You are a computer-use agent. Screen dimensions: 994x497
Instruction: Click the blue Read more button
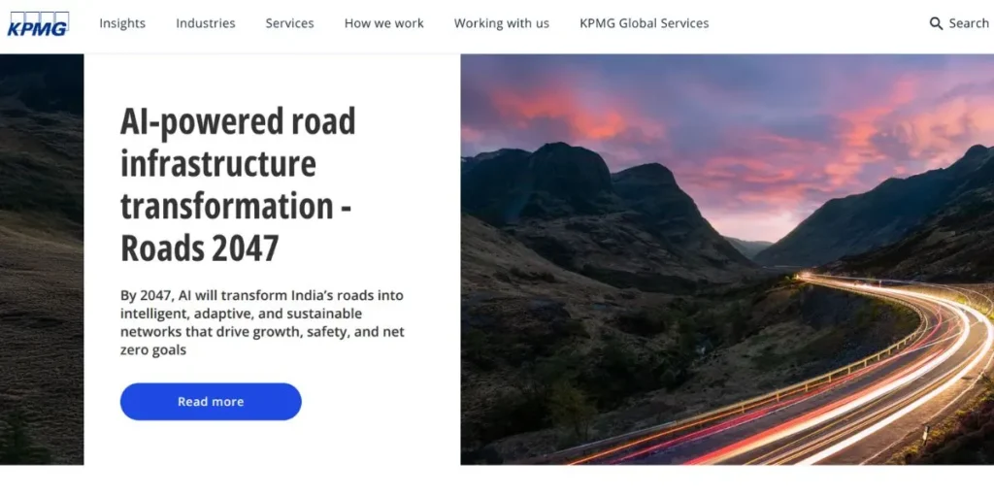coord(211,401)
